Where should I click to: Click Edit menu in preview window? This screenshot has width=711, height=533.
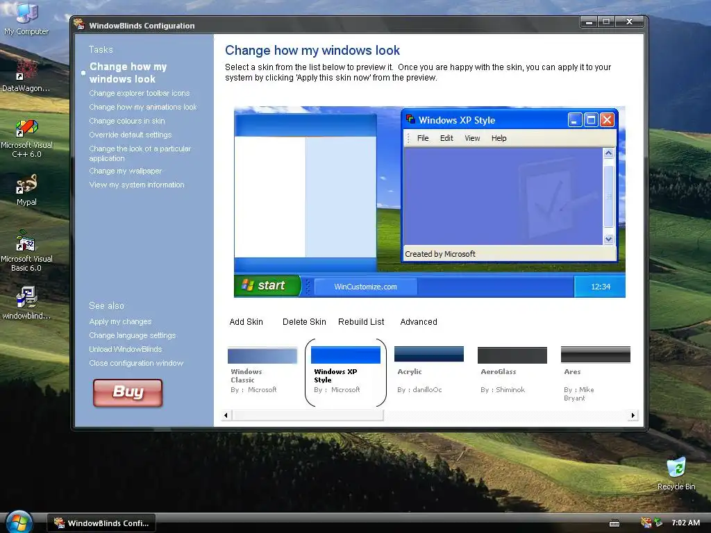pyautogui.click(x=446, y=138)
